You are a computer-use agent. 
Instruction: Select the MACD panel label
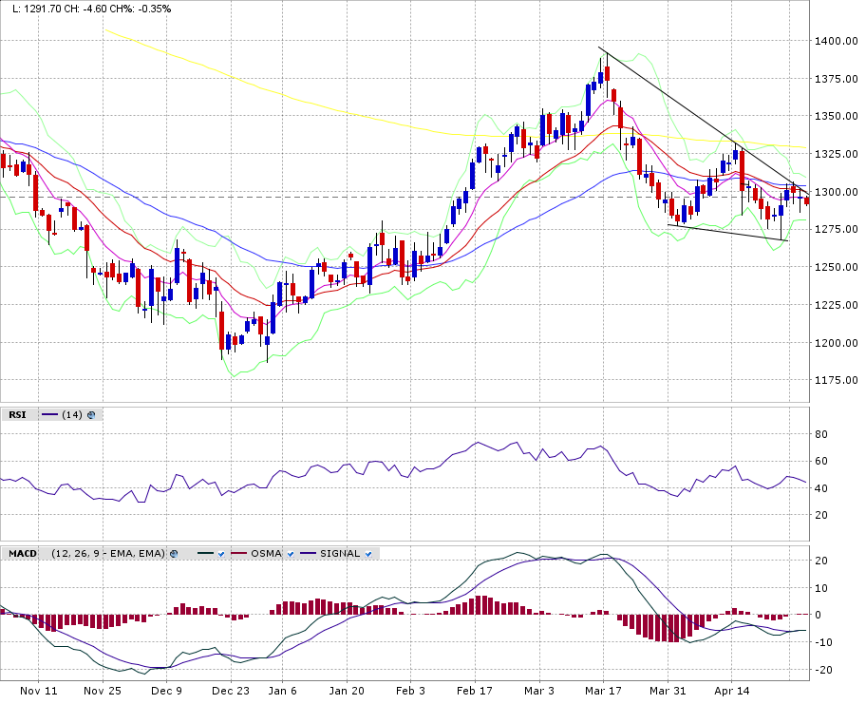click(x=23, y=553)
